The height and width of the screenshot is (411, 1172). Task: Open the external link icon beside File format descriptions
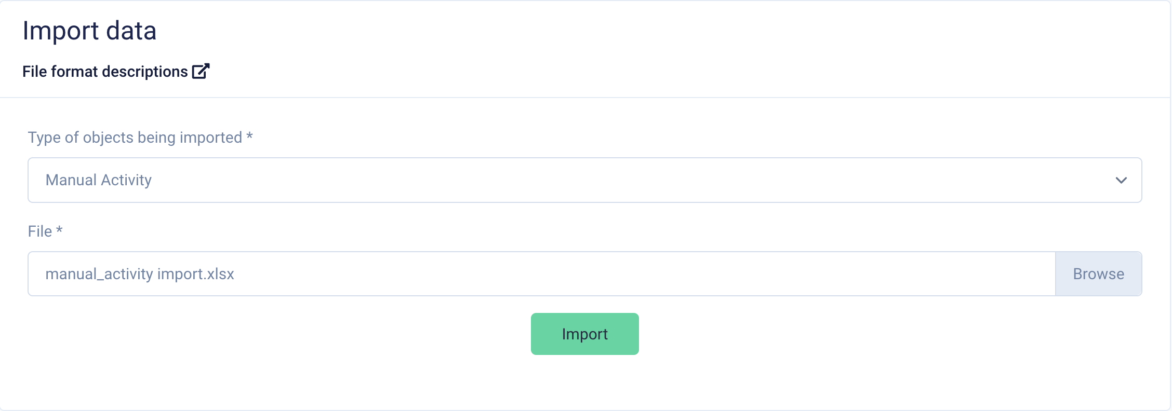pyautogui.click(x=201, y=71)
